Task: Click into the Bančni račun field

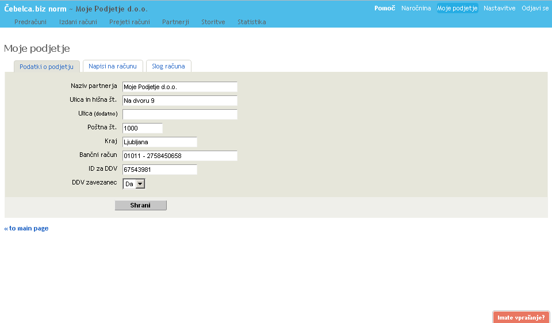Action: coord(179,156)
